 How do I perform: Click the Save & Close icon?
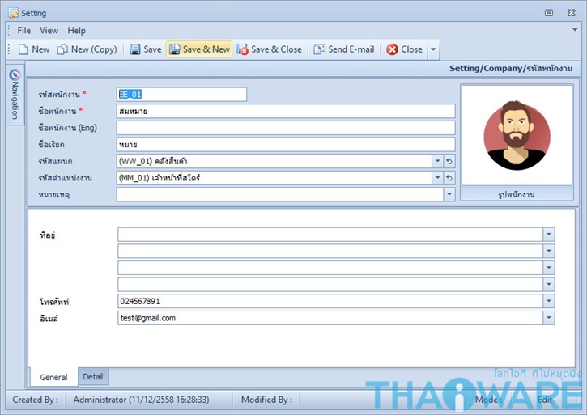pyautogui.click(x=242, y=49)
